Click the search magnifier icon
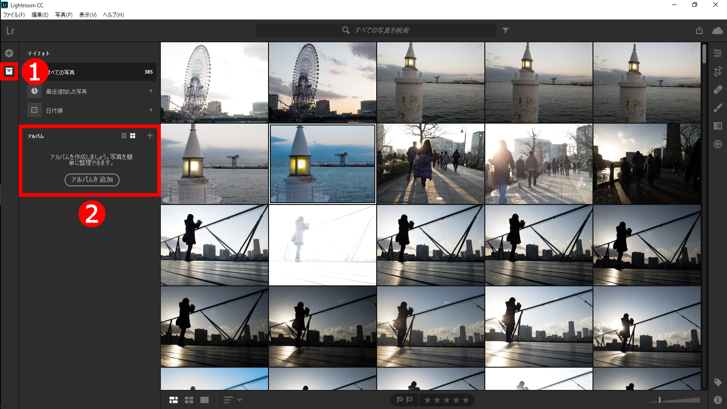The height and width of the screenshot is (409, 727). click(x=346, y=30)
